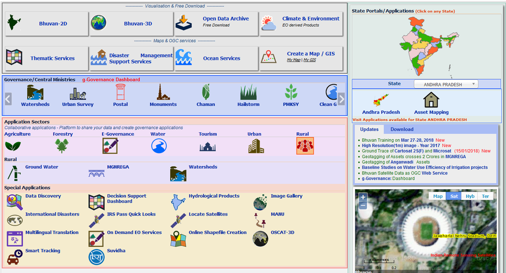Open Online Shapefile Creation
The width and height of the screenshot is (506, 273).
click(217, 232)
